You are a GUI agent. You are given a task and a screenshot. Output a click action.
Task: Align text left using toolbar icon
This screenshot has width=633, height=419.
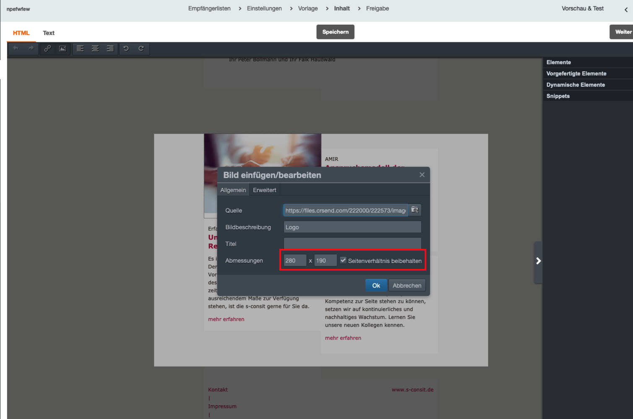(x=80, y=49)
